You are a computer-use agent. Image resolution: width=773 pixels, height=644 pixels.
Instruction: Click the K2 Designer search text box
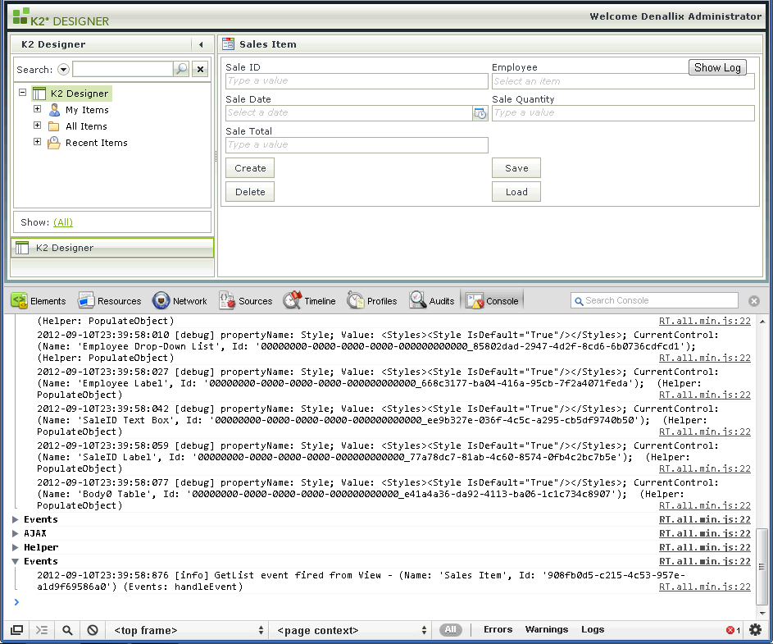click(x=123, y=69)
